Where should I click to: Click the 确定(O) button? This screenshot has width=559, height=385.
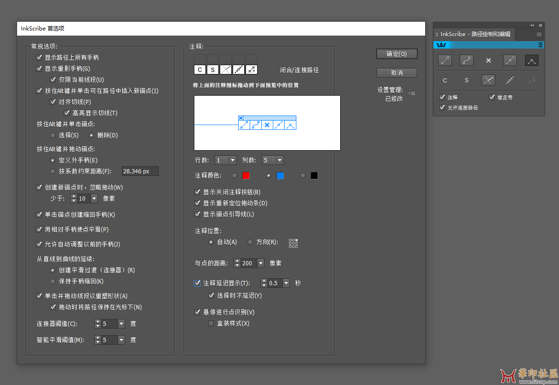click(397, 54)
